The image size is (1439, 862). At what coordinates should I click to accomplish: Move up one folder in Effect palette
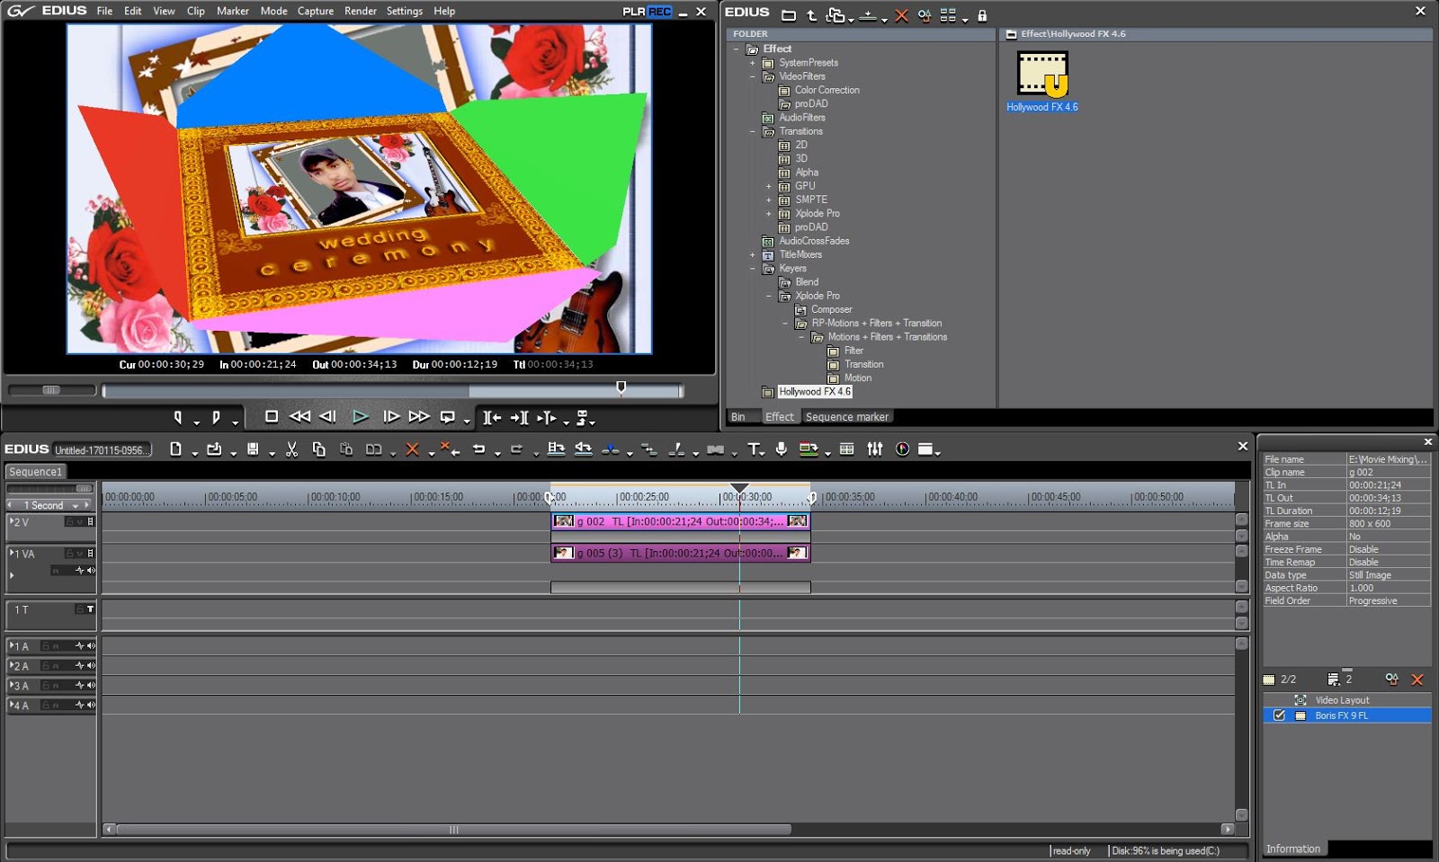pos(811,15)
